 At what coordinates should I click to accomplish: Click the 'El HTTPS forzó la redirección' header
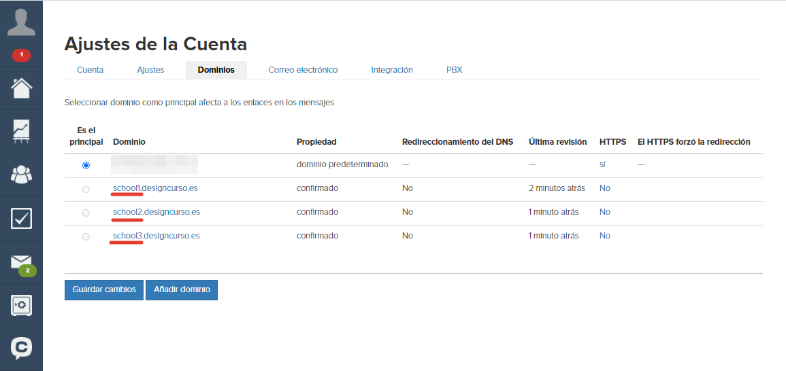(x=693, y=142)
